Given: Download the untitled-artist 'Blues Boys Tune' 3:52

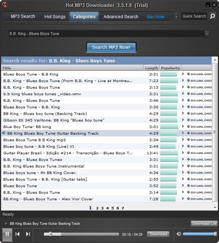Looking at the screenshot, I should 199,186.
